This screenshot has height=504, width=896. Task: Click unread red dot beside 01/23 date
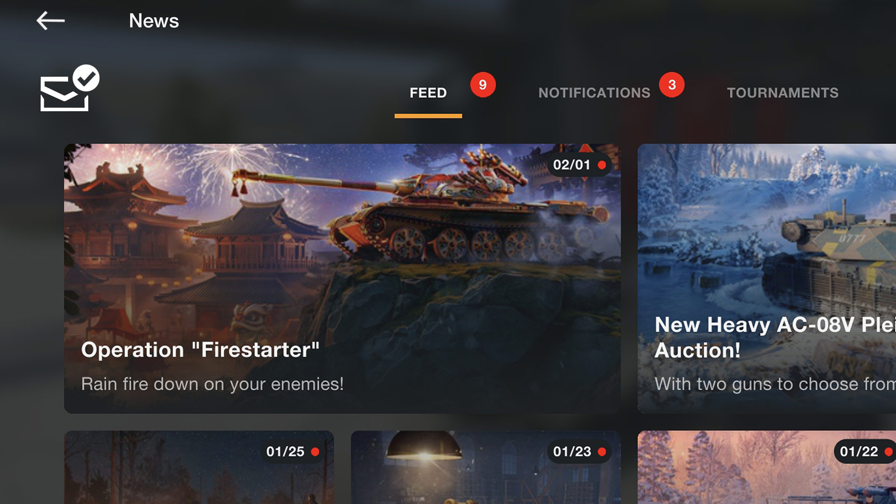pyautogui.click(x=602, y=452)
